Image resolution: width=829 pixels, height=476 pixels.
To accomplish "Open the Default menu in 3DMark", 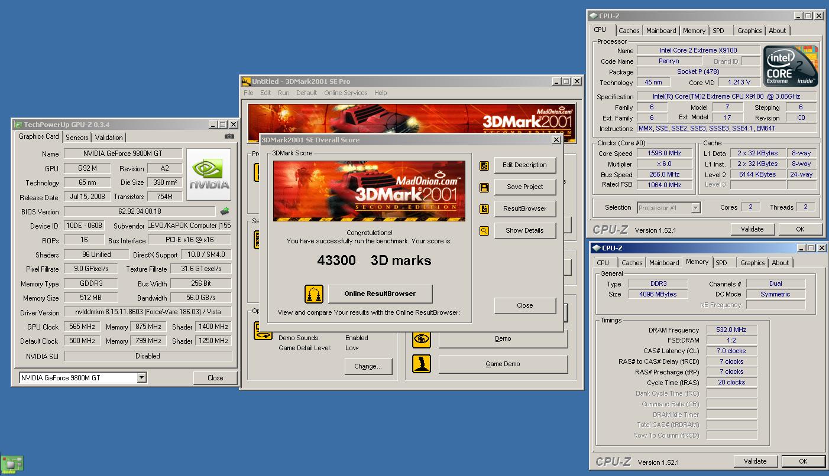I will coord(306,93).
